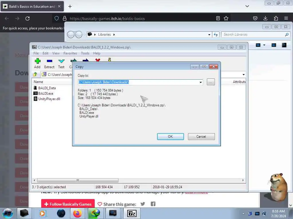Click List all tabs chevron in Firefox
The width and height of the screenshot is (293, 219).
(x=247, y=6)
